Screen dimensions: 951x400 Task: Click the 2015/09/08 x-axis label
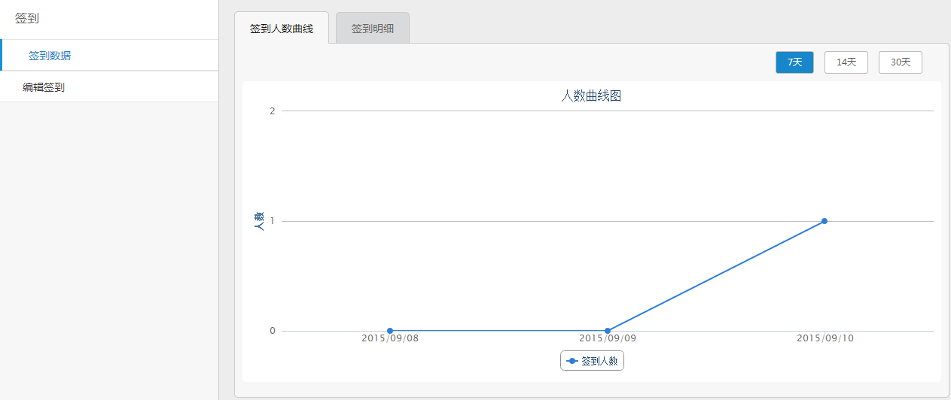pyautogui.click(x=390, y=339)
